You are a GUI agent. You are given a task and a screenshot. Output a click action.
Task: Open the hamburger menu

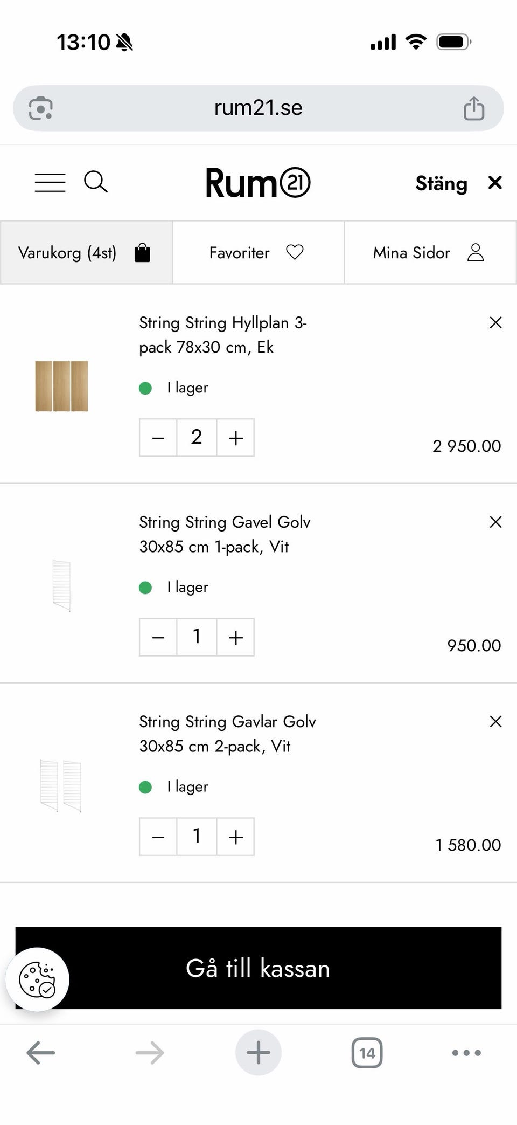[50, 183]
